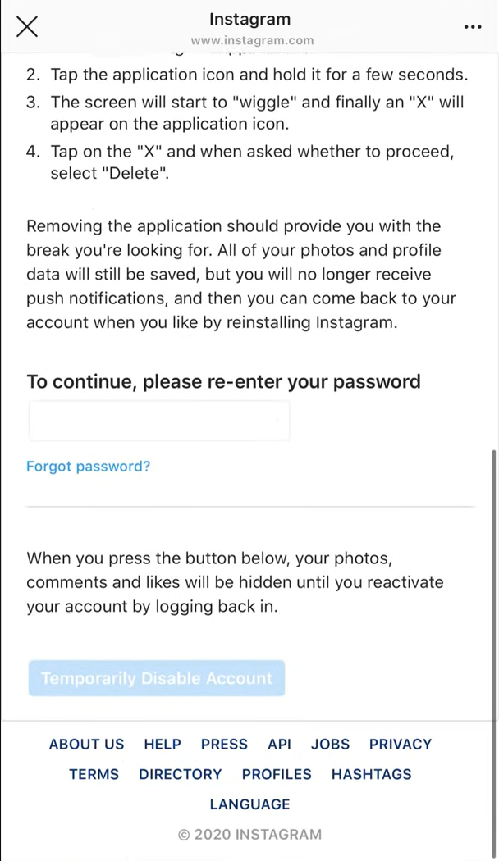The image size is (499, 861).
Task: Tap the Forgot password? link
Action: click(x=89, y=467)
